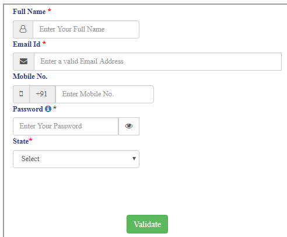This screenshot has height=237, width=287.
Task: Click the State label
Action: tap(21, 141)
